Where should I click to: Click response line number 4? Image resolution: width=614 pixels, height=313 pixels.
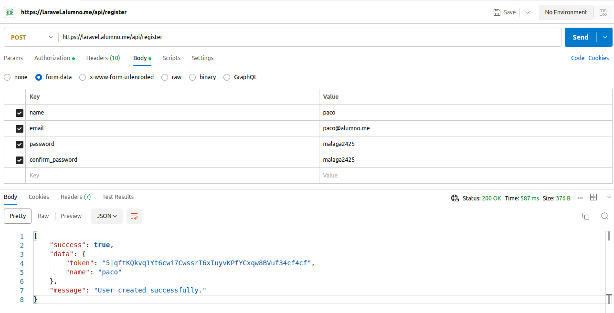click(x=21, y=263)
